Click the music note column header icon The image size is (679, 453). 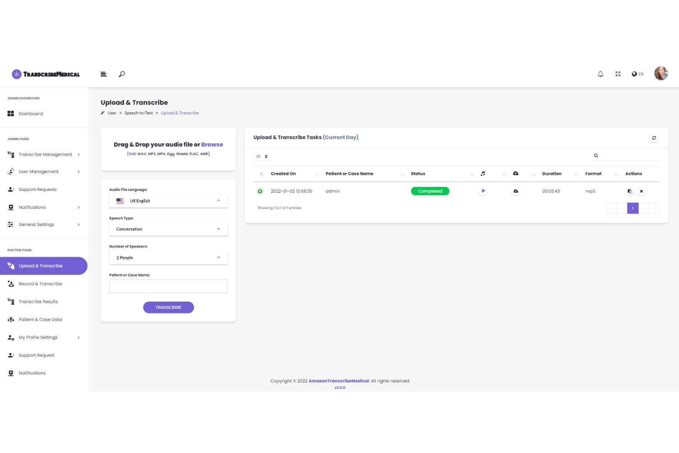coord(483,173)
